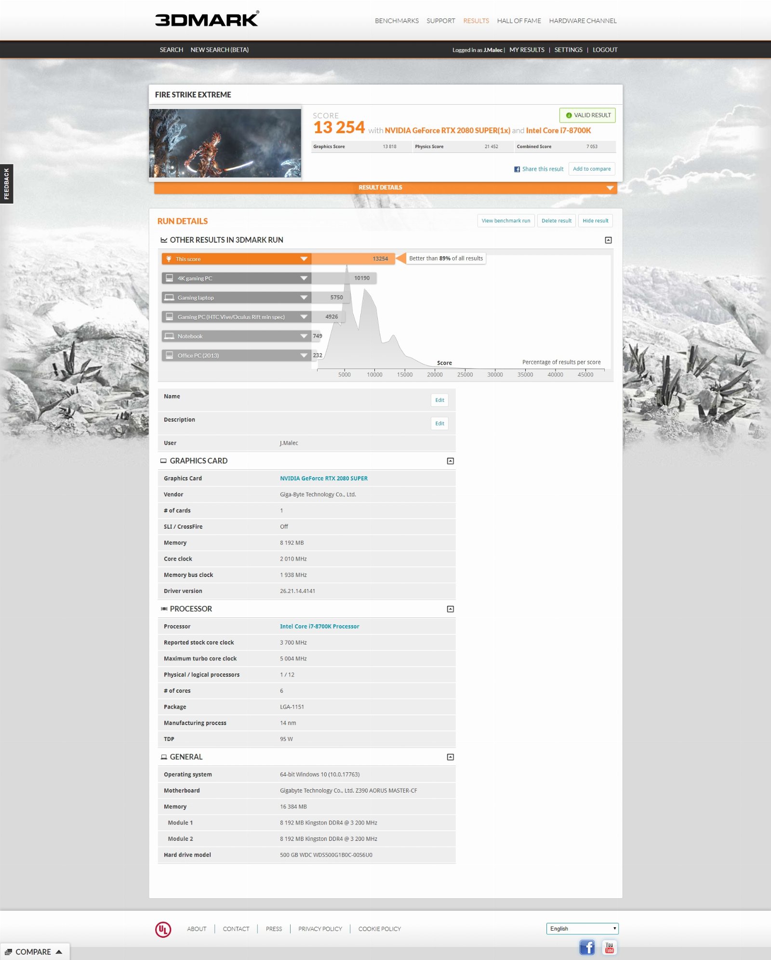The height and width of the screenshot is (960, 771).
Task: Open My Results
Action: point(527,50)
